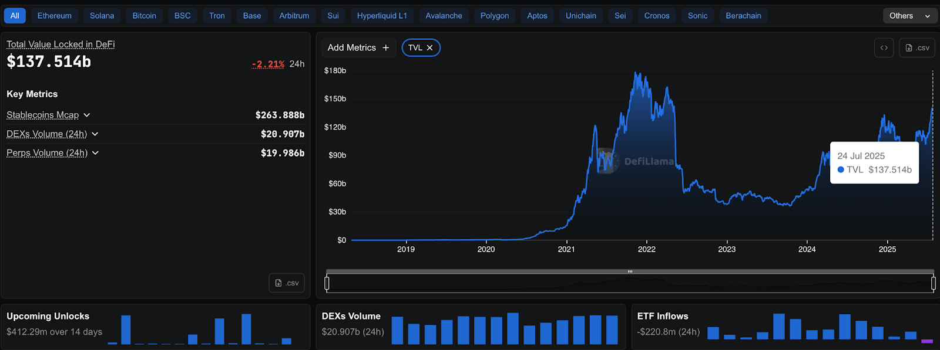Expand the Stablecoins Mcap row

click(x=87, y=115)
